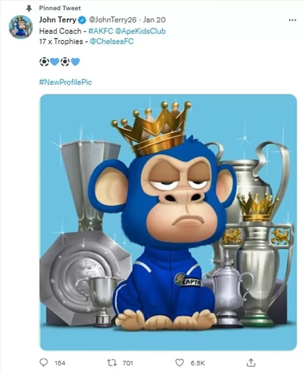Click the 6.5K likes count
305x373 pixels.
197,363
